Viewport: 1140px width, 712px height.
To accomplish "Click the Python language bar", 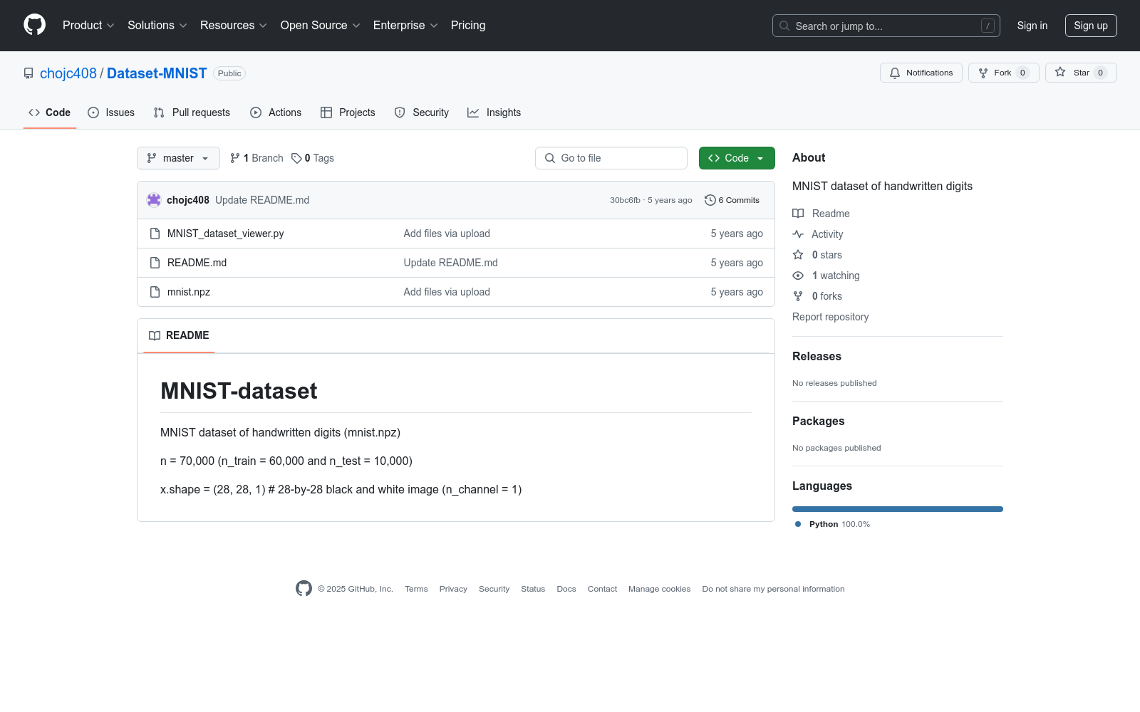I will click(x=898, y=509).
